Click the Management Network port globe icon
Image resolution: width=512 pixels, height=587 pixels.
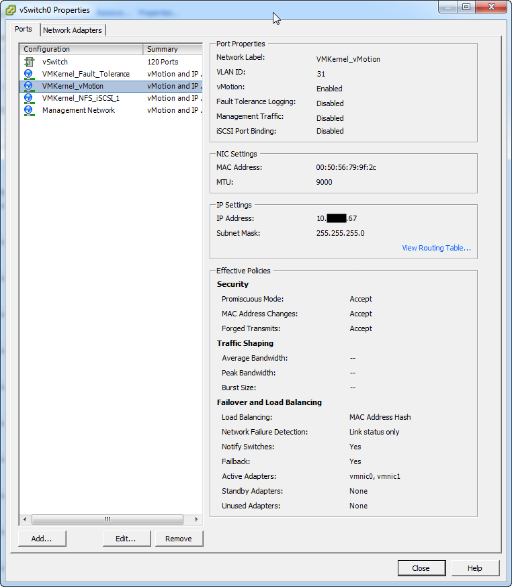coord(29,110)
